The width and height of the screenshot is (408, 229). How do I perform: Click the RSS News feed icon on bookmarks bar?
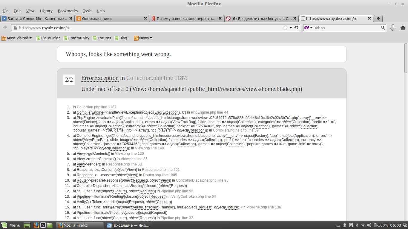[136, 38]
